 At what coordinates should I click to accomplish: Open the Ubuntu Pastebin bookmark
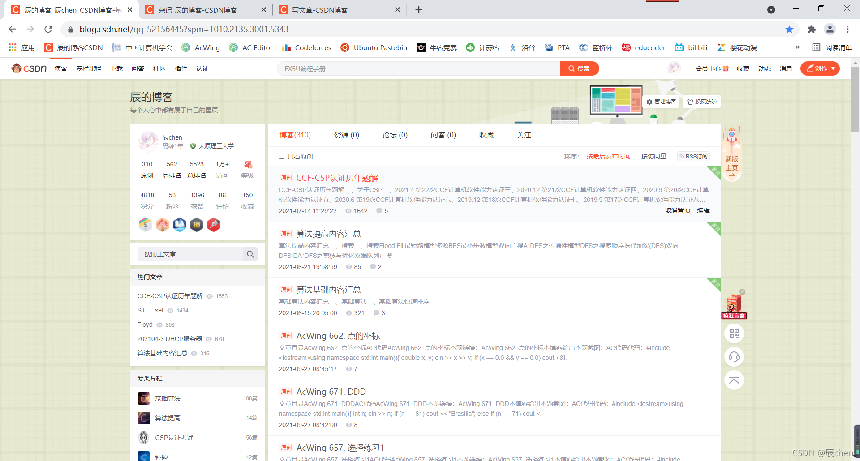pos(374,47)
